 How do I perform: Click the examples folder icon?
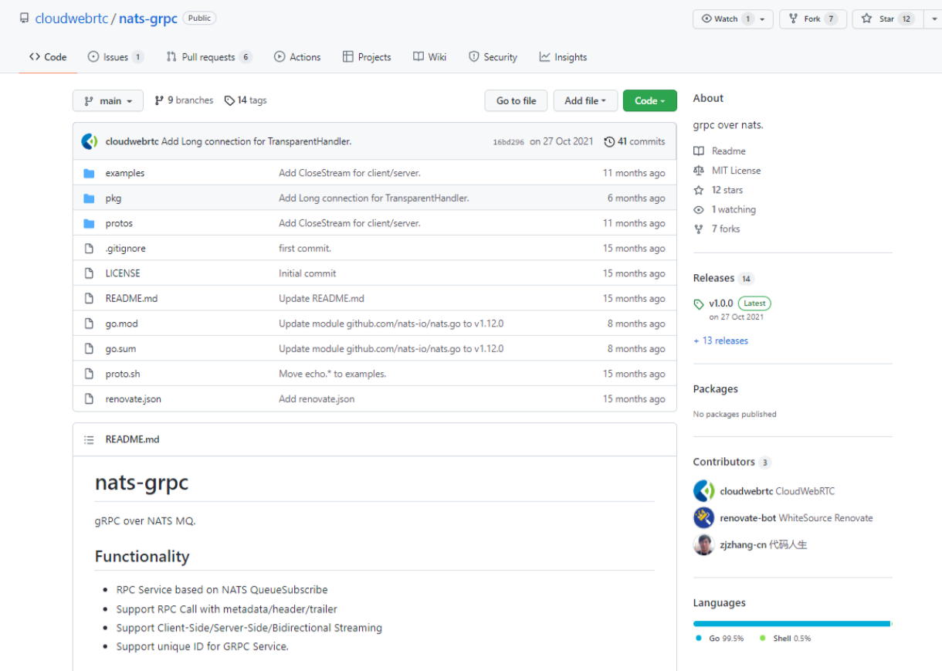pyautogui.click(x=89, y=173)
